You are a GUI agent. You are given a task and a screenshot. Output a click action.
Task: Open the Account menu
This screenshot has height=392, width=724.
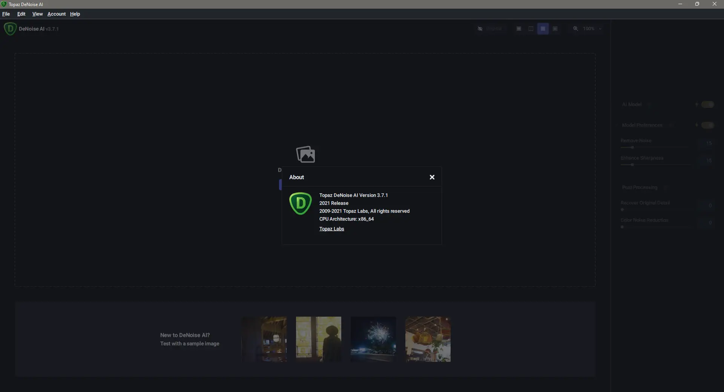[57, 14]
